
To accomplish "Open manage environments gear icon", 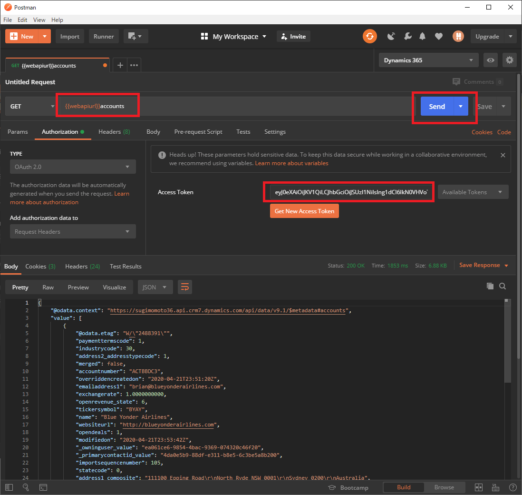I will (x=510, y=60).
